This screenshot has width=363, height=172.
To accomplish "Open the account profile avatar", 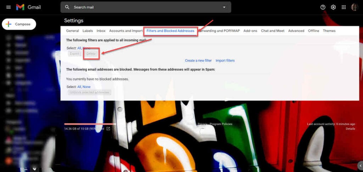I will click(354, 7).
